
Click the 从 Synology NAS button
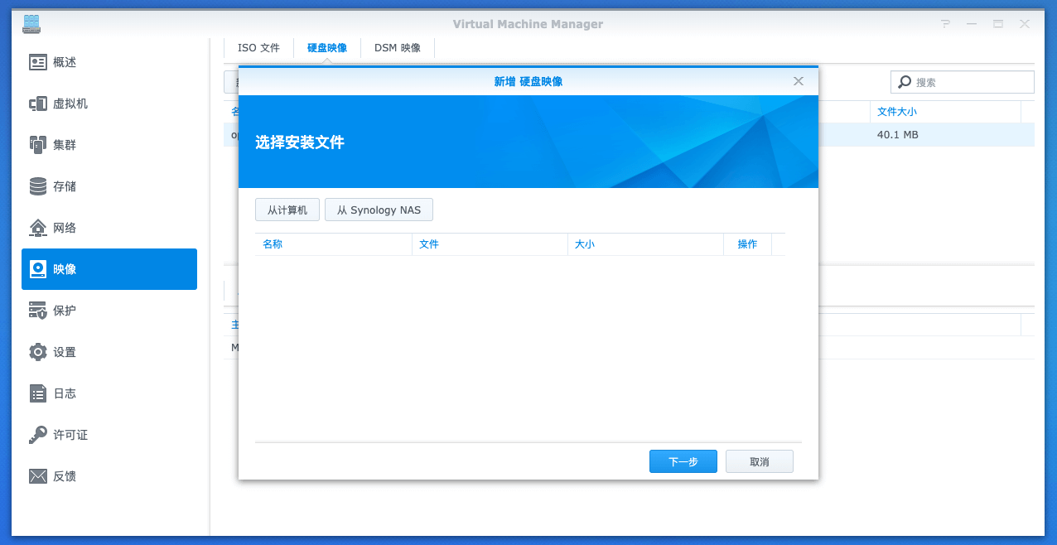379,210
